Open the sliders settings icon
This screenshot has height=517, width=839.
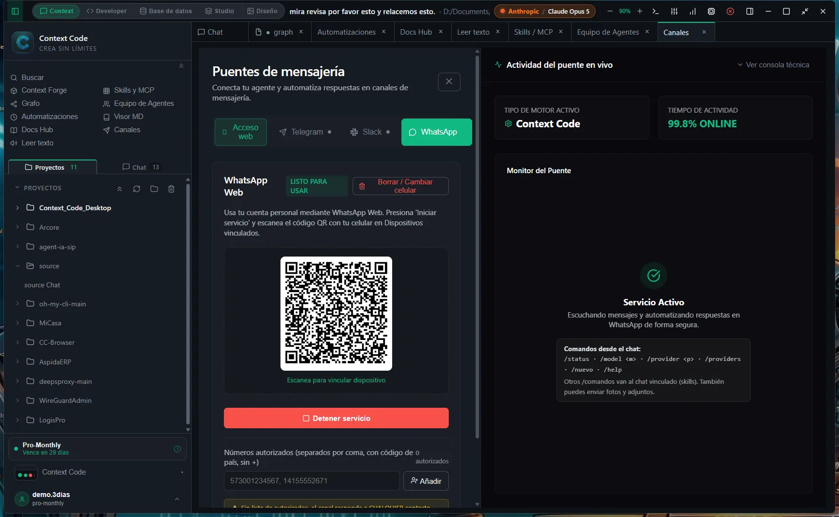pyautogui.click(x=674, y=11)
